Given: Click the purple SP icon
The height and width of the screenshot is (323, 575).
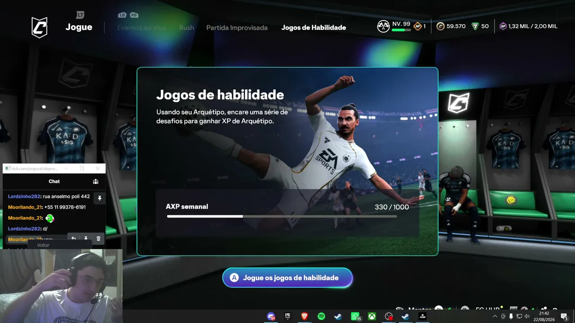Looking at the screenshot, I should pos(503,26).
